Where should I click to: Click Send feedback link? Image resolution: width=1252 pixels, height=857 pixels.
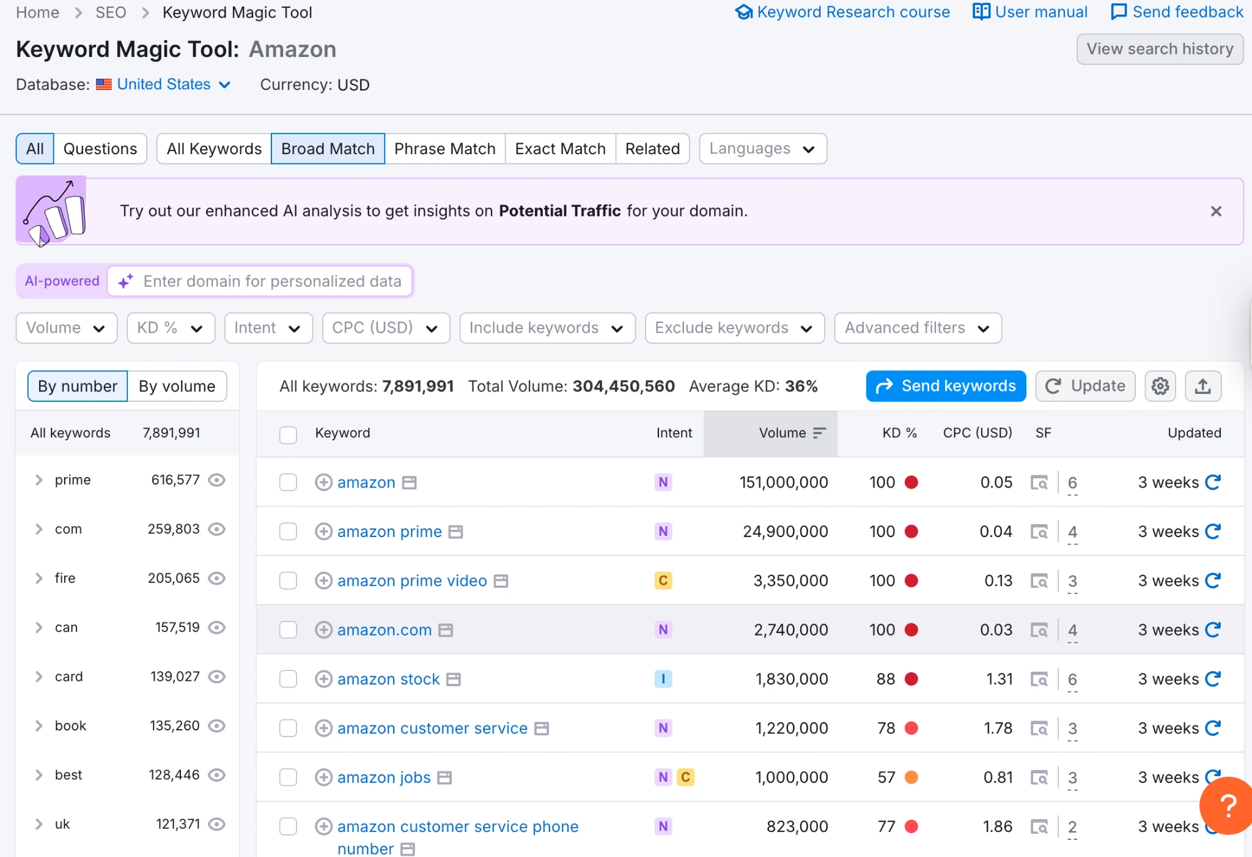point(1177,12)
